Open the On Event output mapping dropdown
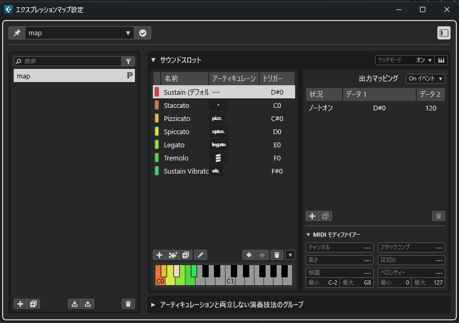The height and width of the screenshot is (323, 459). click(425, 78)
